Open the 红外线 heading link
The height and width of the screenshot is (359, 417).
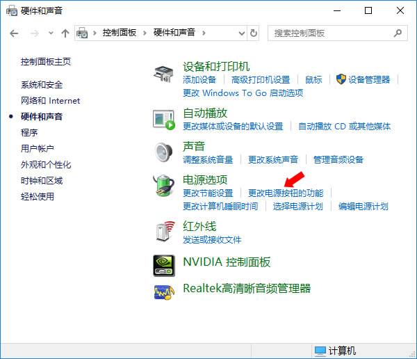(199, 226)
